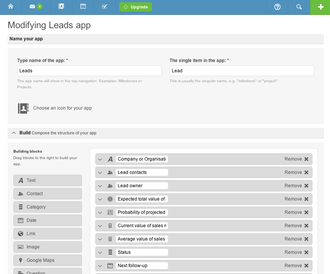Image resolution: width=330 pixels, height=274 pixels.
Task: Expand the Probability of projected field chevron
Action: (x=100, y=212)
